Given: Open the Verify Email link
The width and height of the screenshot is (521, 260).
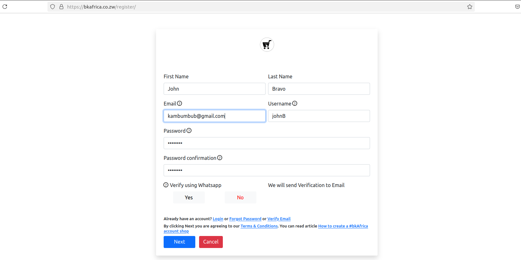Looking at the screenshot, I should [x=279, y=219].
